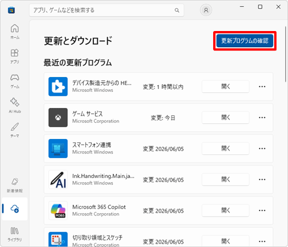This screenshot has height=247, width=288.
Task: Click the Microsoft 365 Copilot app icon
Action: 58,210
